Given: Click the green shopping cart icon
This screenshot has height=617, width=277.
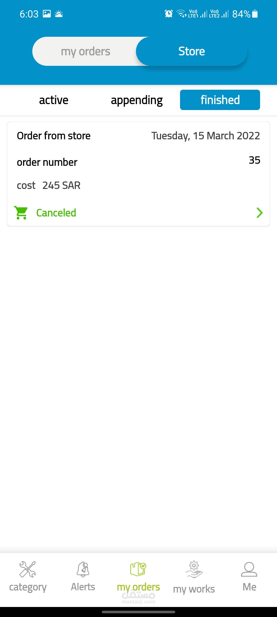Looking at the screenshot, I should (21, 213).
